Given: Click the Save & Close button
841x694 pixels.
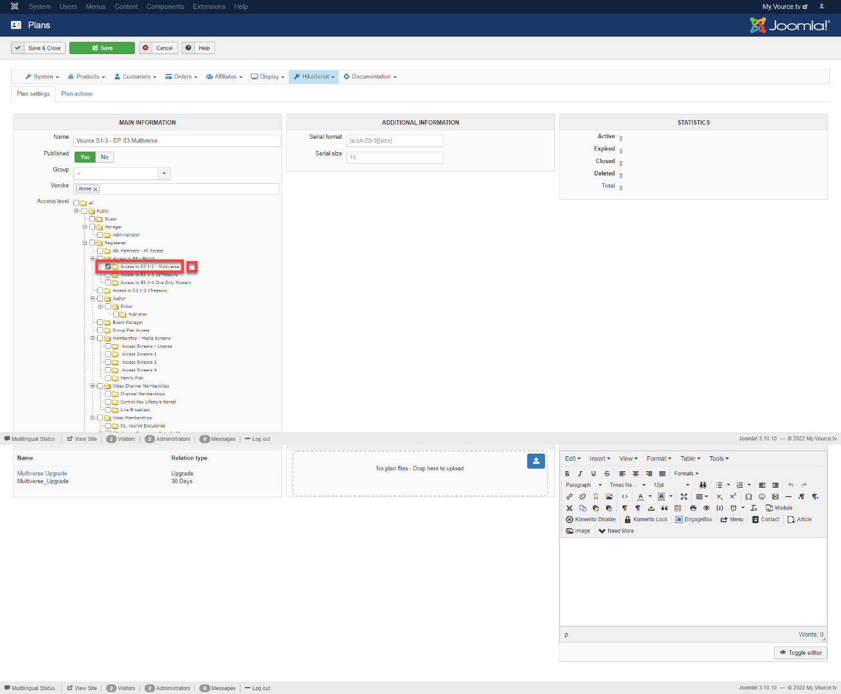Looking at the screenshot, I should [x=39, y=48].
